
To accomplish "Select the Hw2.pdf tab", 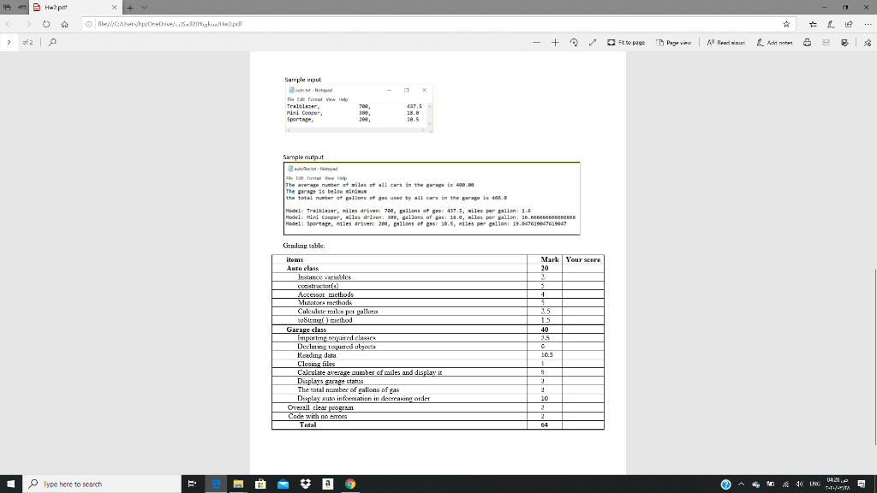I will point(75,7).
